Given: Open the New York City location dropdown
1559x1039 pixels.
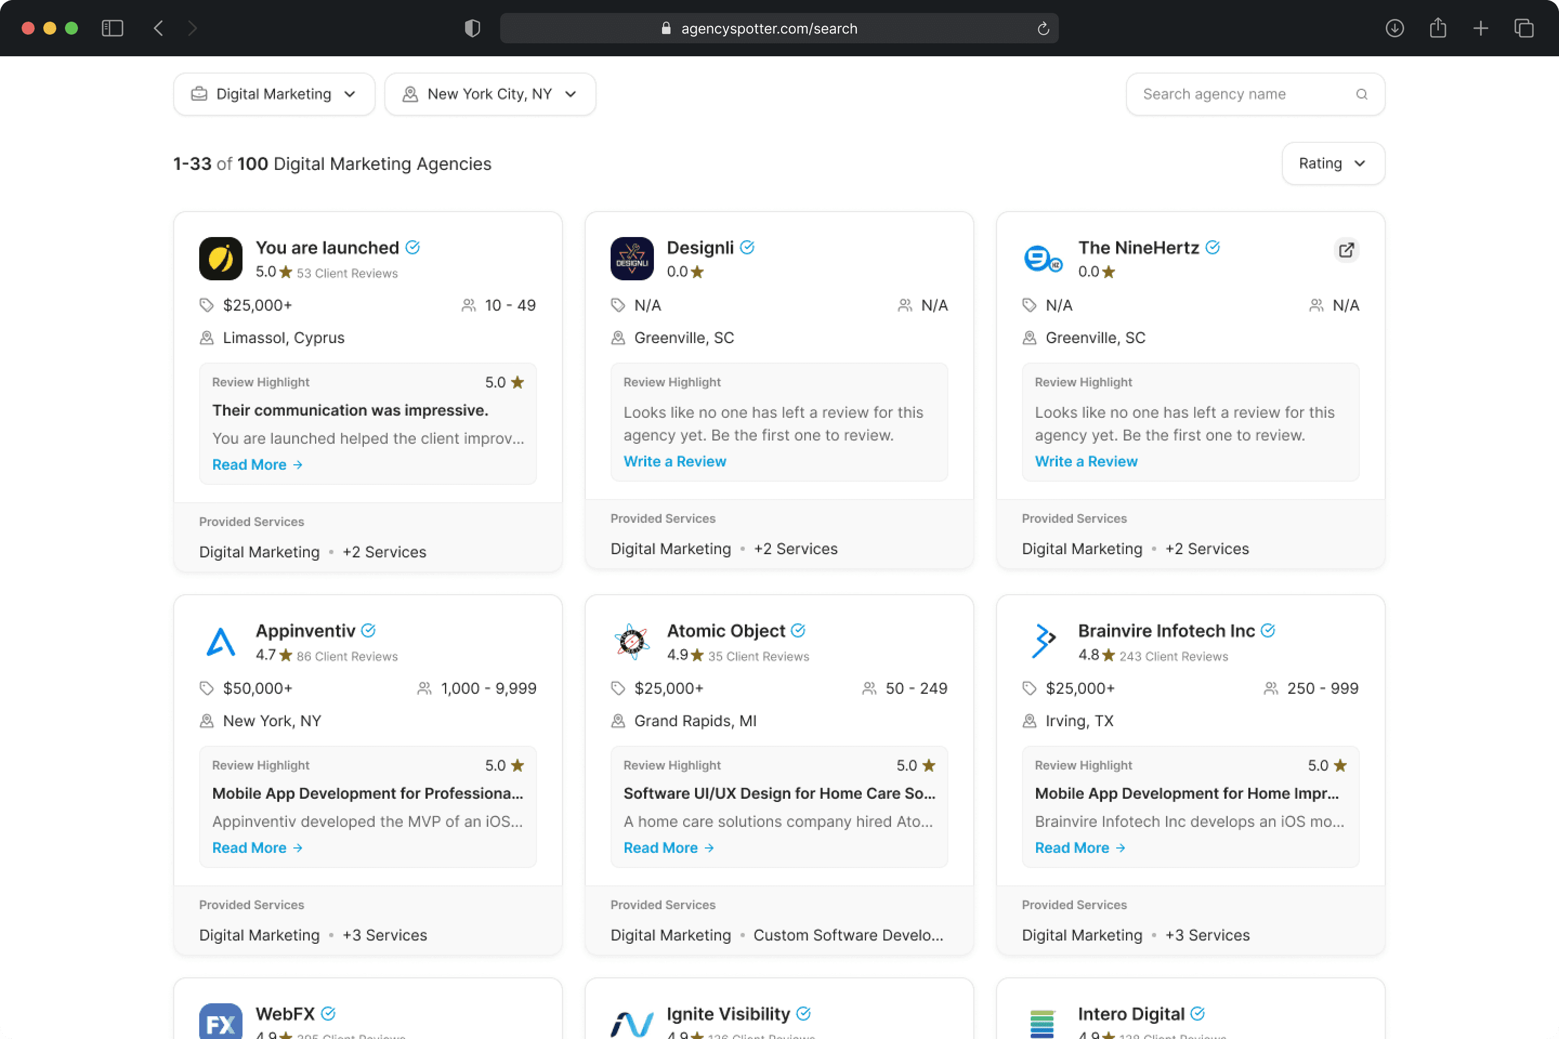Looking at the screenshot, I should (x=490, y=94).
